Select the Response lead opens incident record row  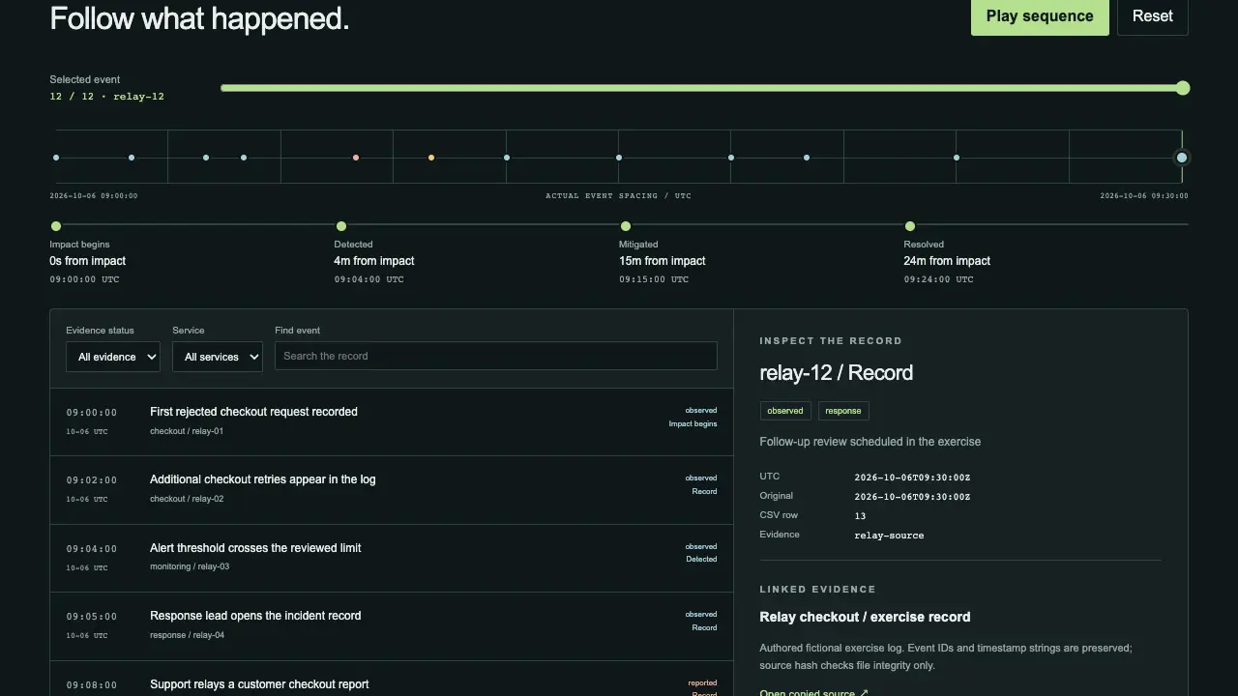(x=392, y=626)
